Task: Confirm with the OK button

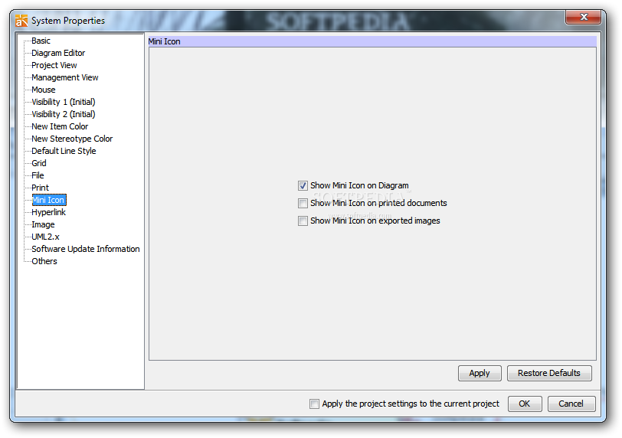Action: pyautogui.click(x=525, y=404)
